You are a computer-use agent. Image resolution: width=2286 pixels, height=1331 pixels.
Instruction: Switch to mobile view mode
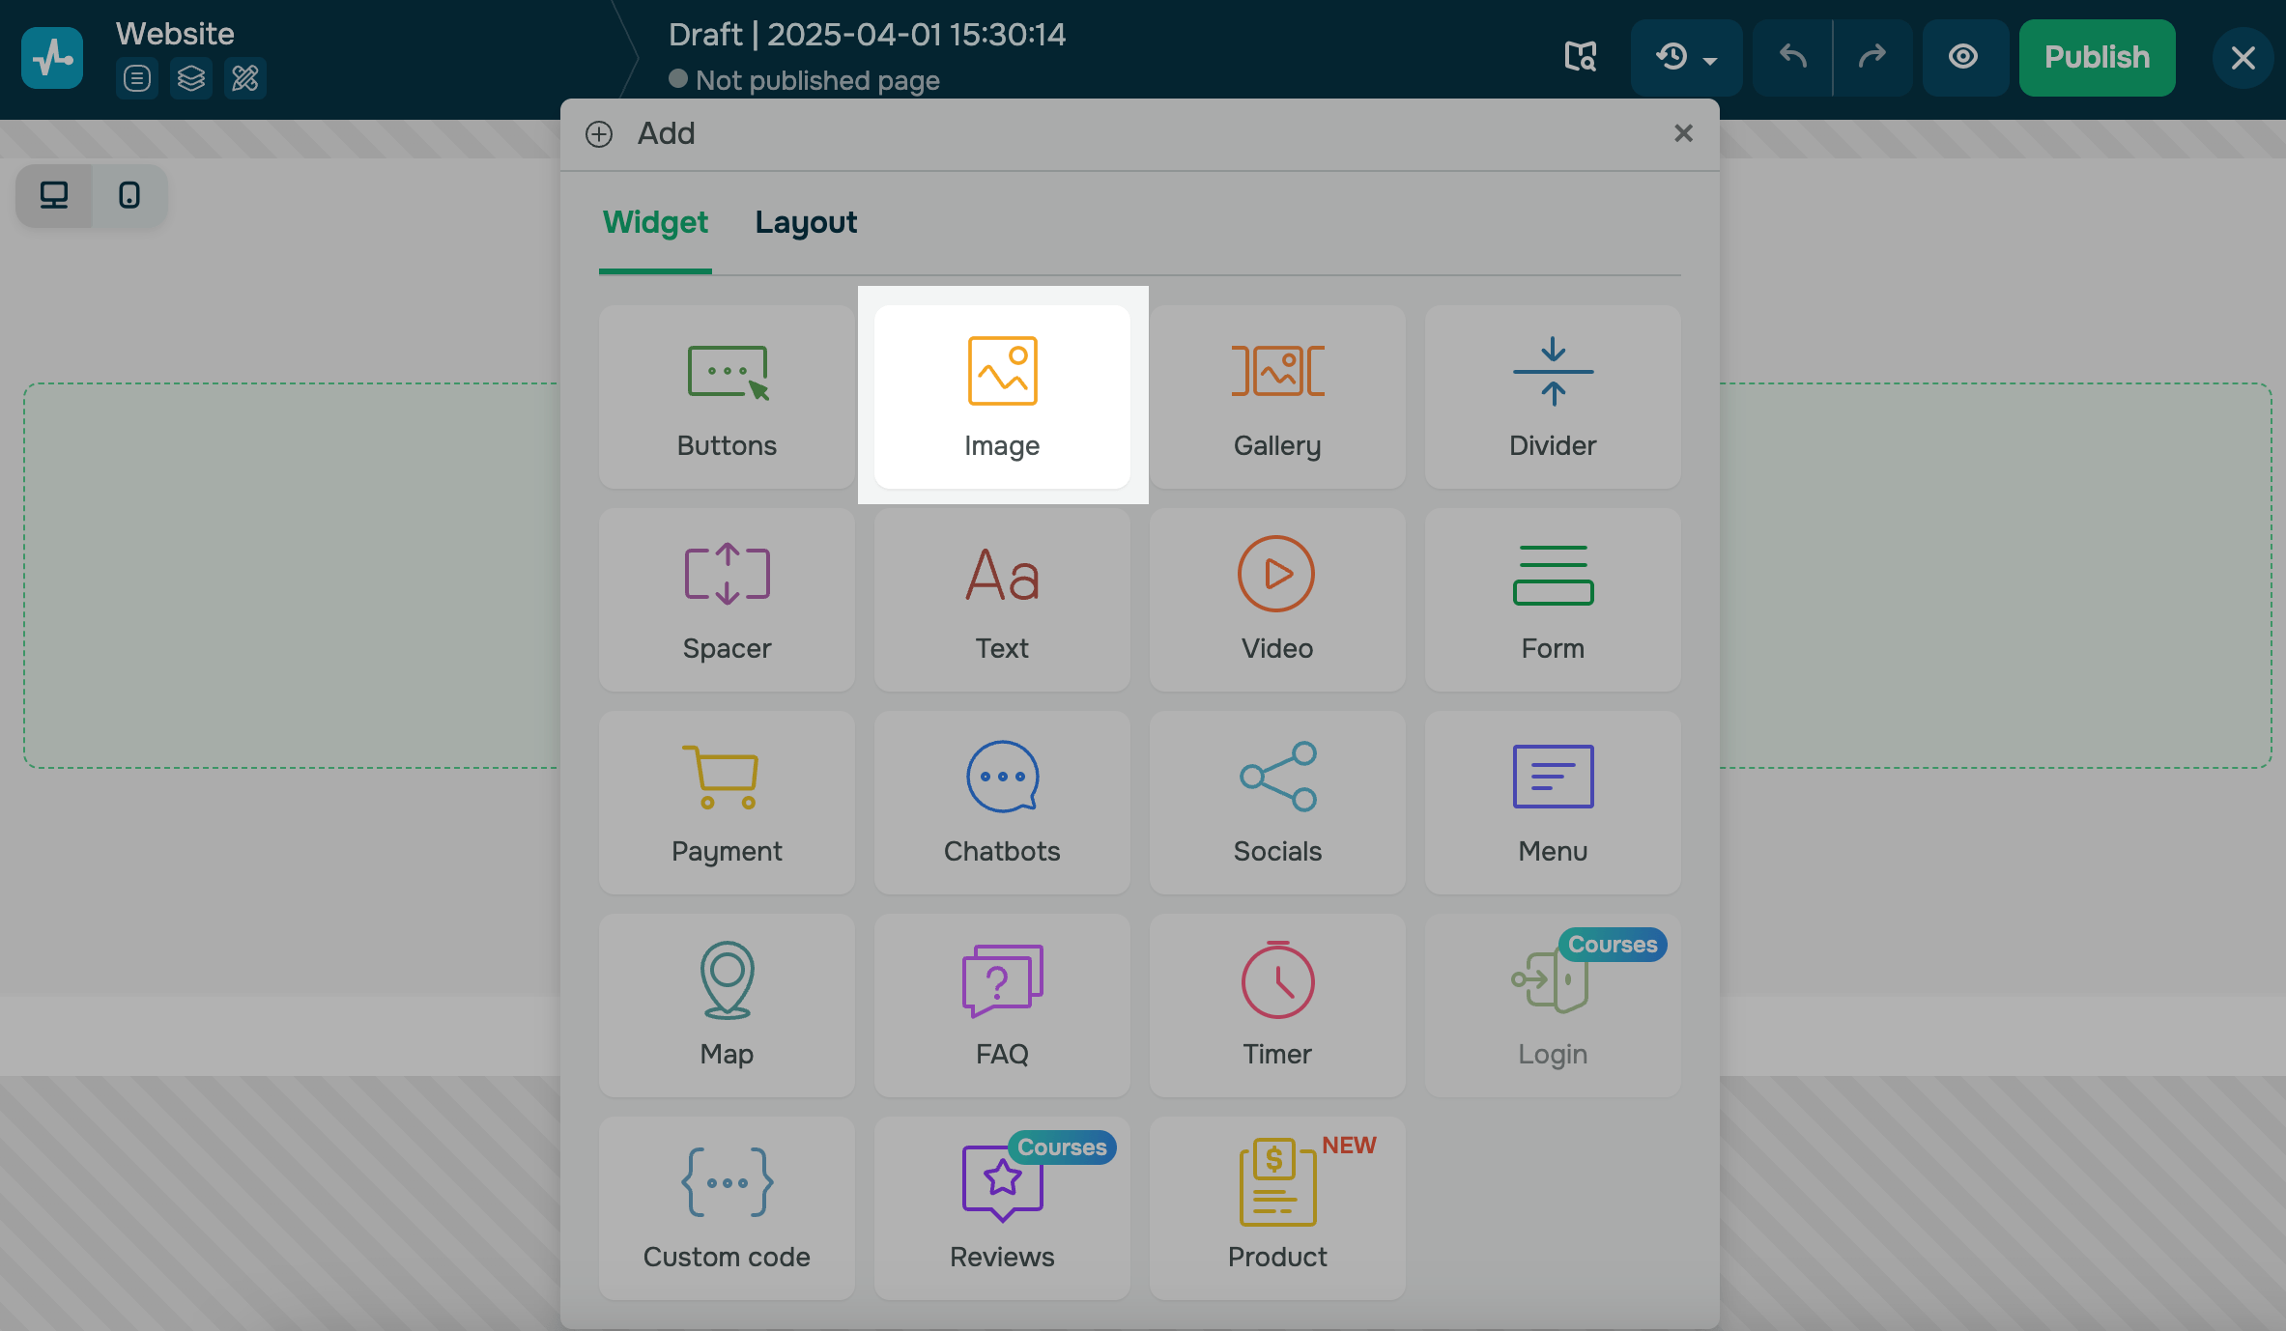point(129,196)
